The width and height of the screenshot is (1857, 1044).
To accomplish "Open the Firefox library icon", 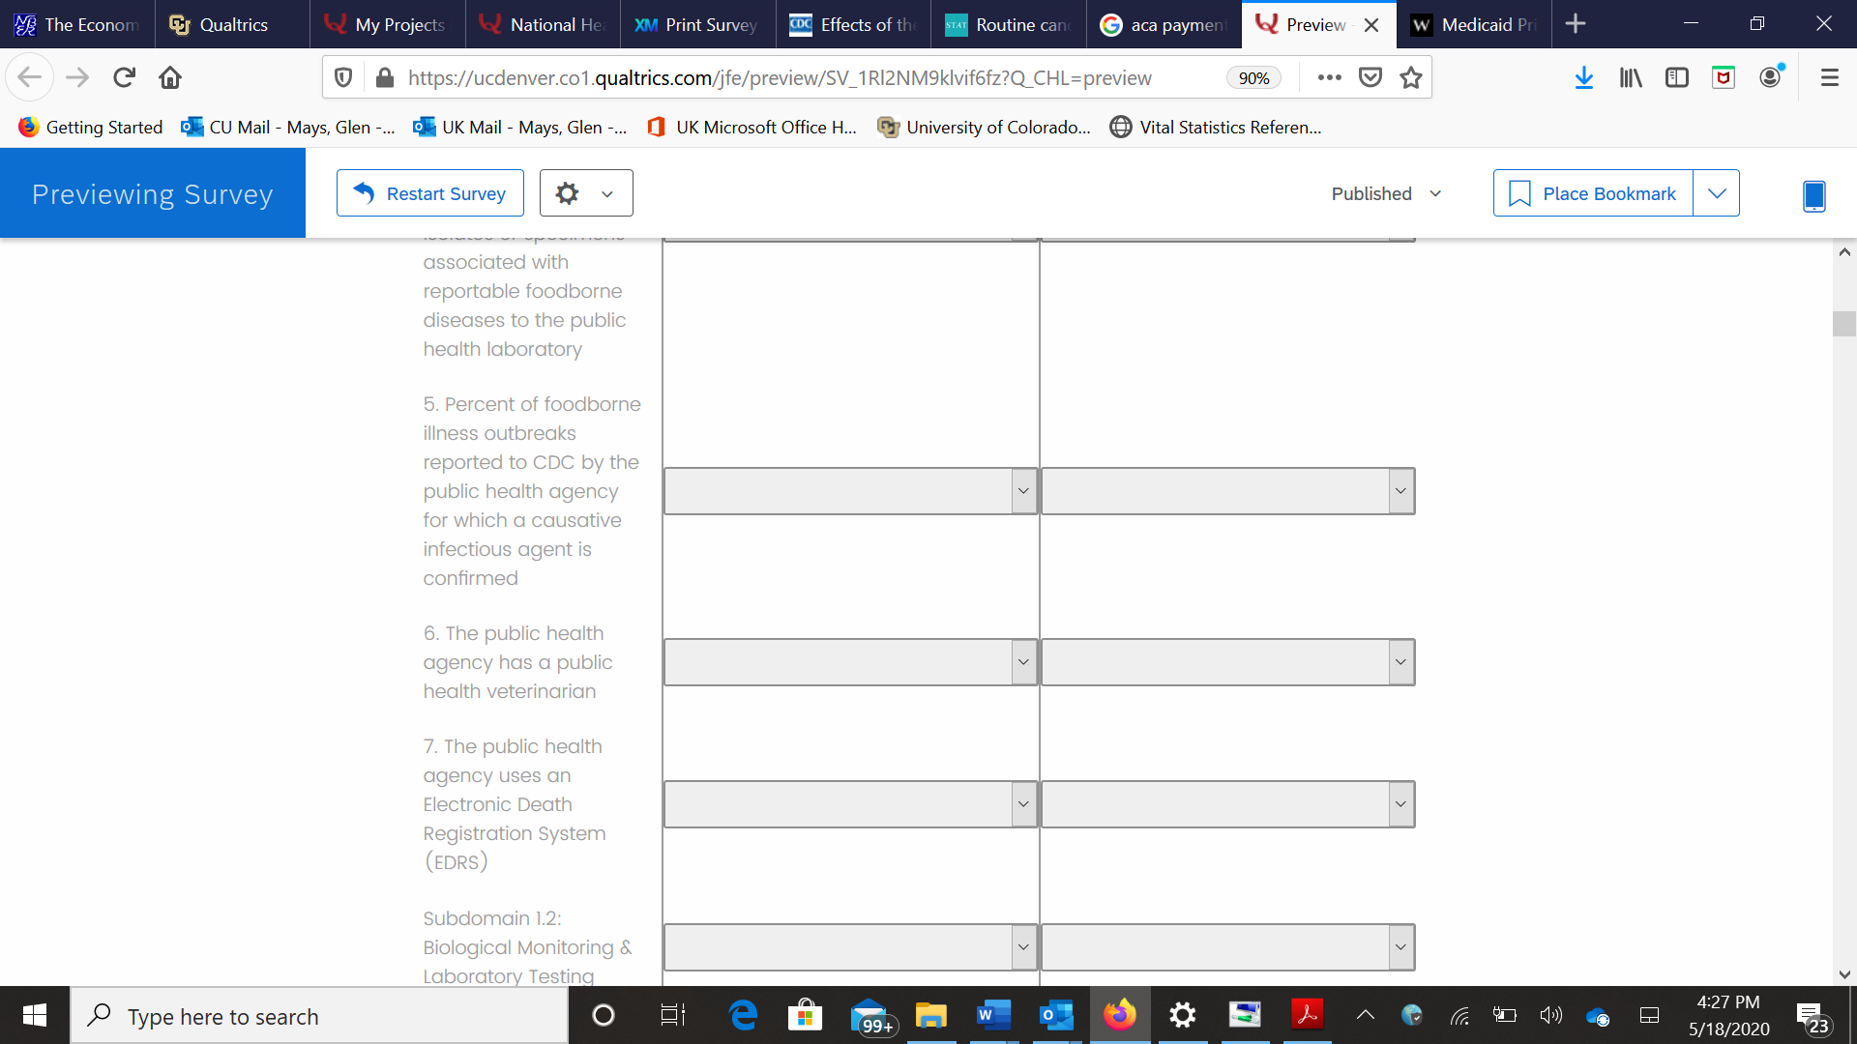I will coord(1631,77).
